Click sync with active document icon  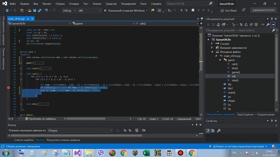[241, 25]
